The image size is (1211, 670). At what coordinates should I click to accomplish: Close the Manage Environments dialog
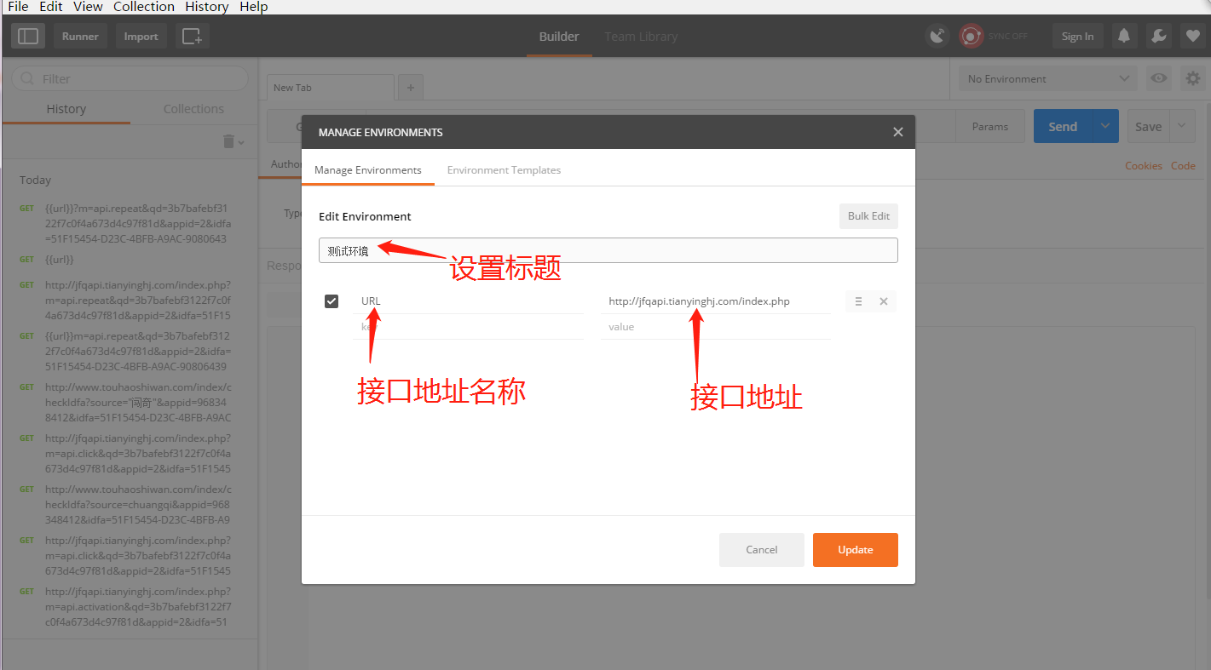click(x=897, y=132)
